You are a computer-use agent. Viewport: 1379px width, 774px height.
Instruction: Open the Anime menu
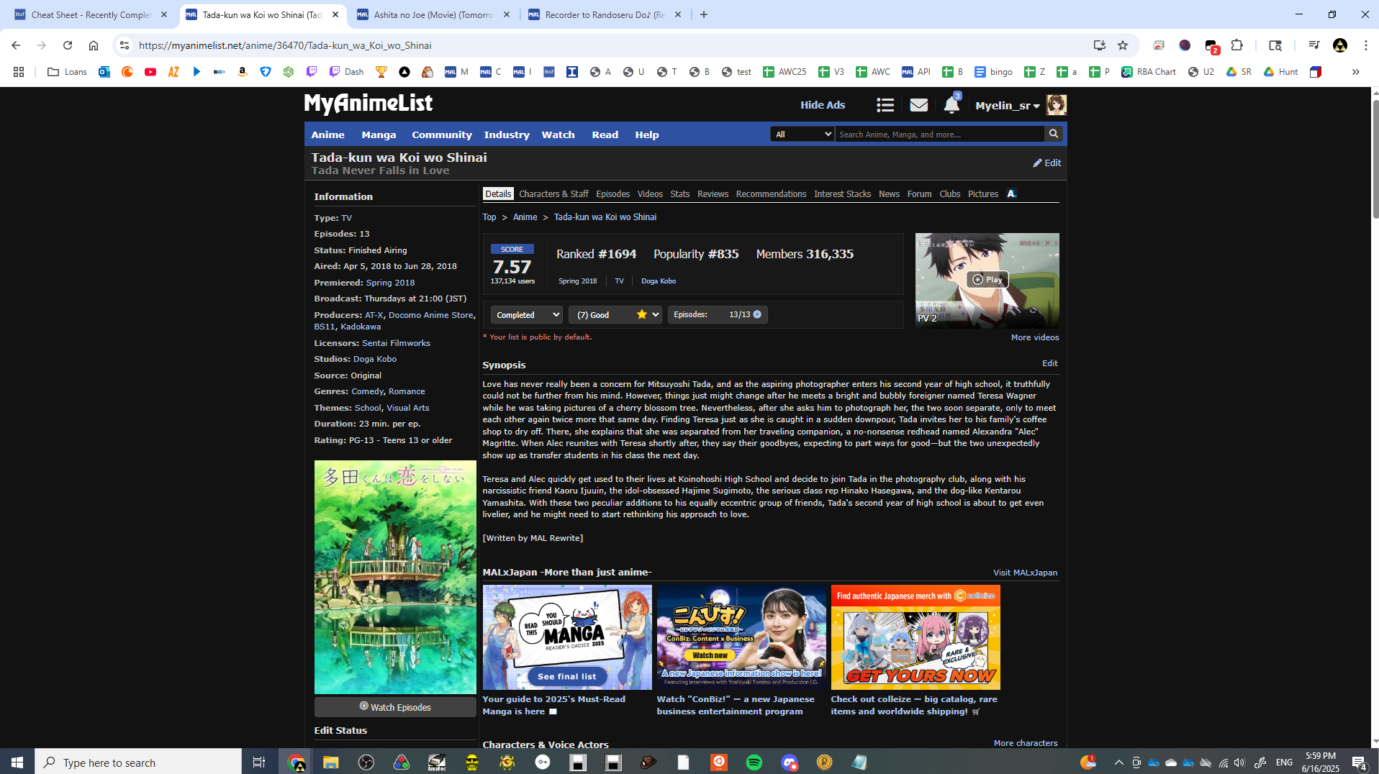328,135
